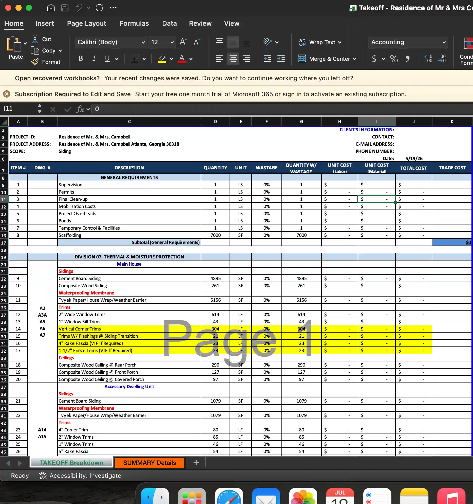This screenshot has width=473, height=504.
Task: Confirm formula entry checkmark
Action: tap(68, 109)
